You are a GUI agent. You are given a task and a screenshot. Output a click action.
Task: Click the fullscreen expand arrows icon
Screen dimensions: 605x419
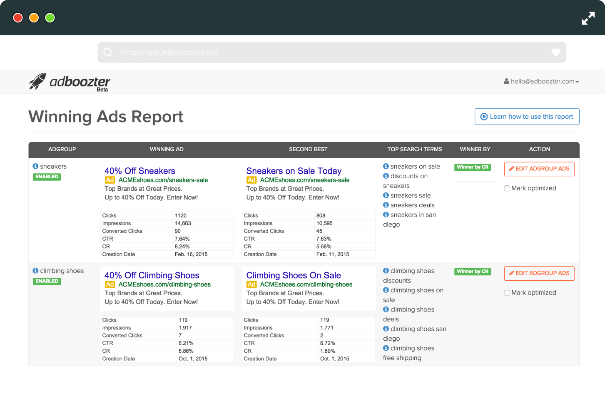[x=588, y=18]
